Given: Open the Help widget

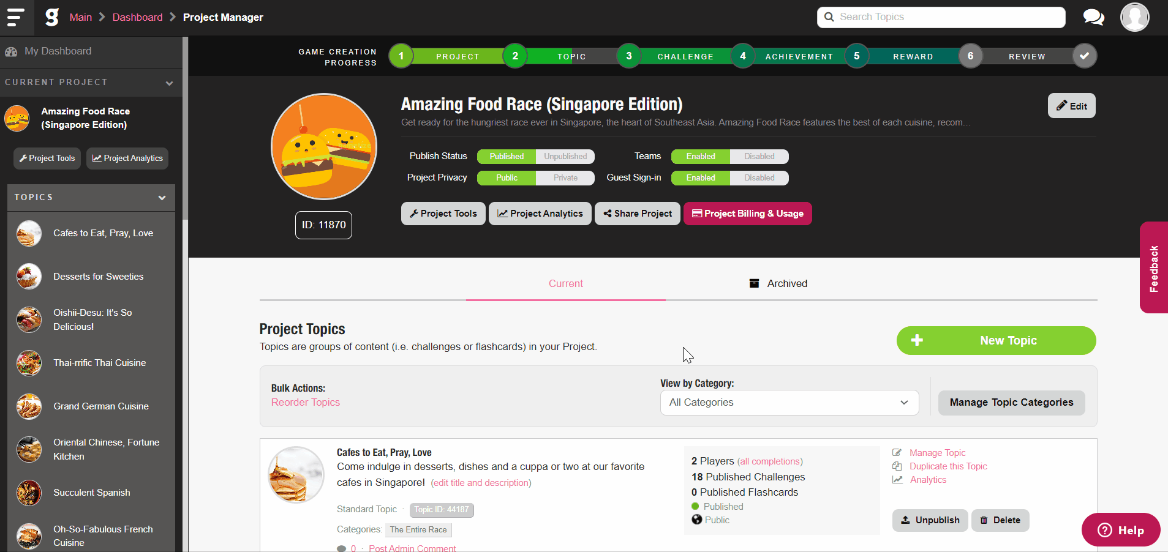Looking at the screenshot, I should 1121,530.
